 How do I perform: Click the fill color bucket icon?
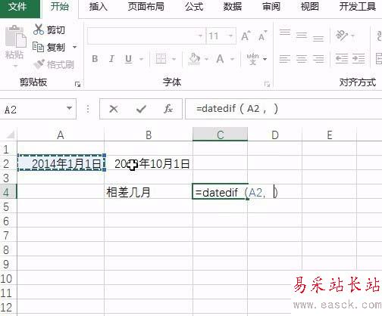(x=194, y=59)
